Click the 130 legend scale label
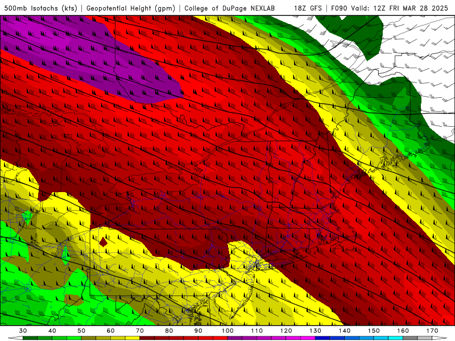Image resolution: width=455 pixels, height=341 pixels. pyautogui.click(x=315, y=331)
